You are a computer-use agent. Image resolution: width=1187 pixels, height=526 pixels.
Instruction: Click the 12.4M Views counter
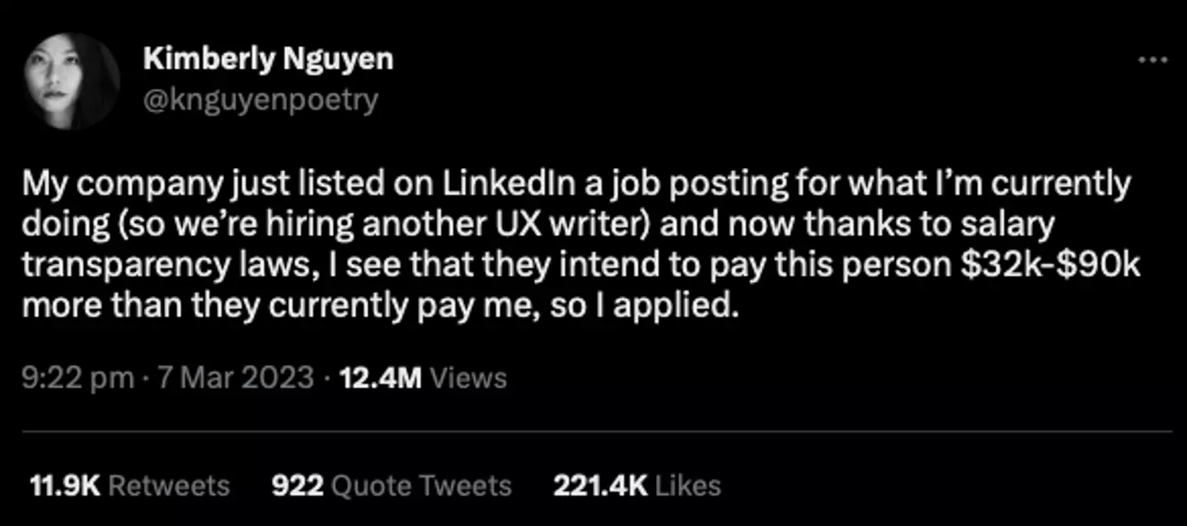[x=378, y=378]
